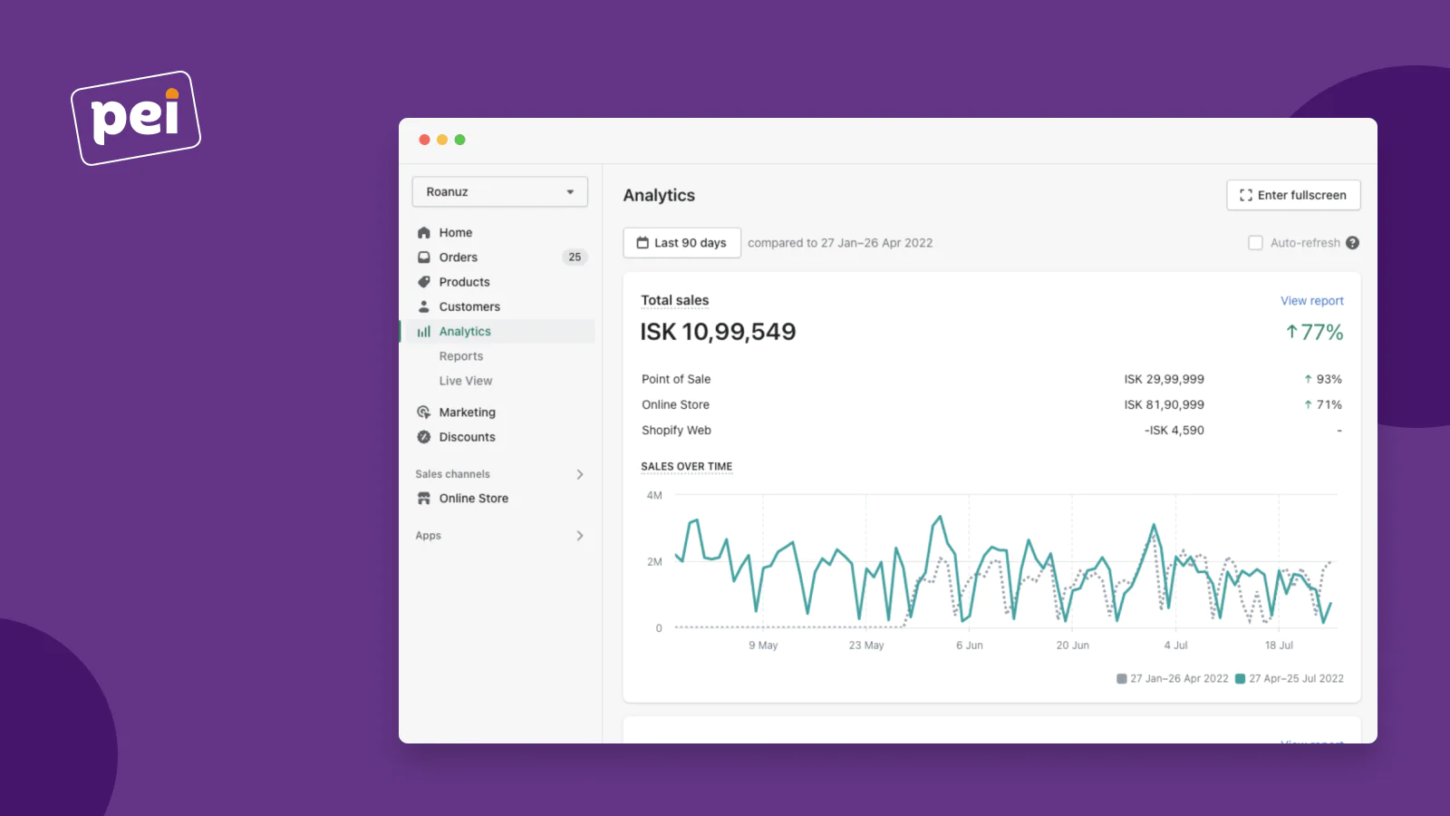1450x816 pixels.
Task: Click the Customers person icon
Action: coord(423,306)
